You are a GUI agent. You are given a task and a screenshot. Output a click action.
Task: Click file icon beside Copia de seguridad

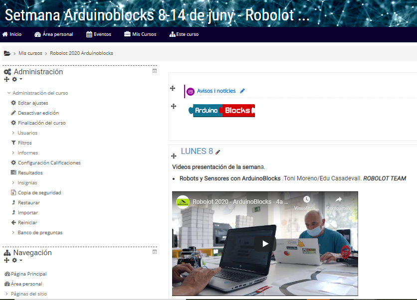(x=13, y=192)
